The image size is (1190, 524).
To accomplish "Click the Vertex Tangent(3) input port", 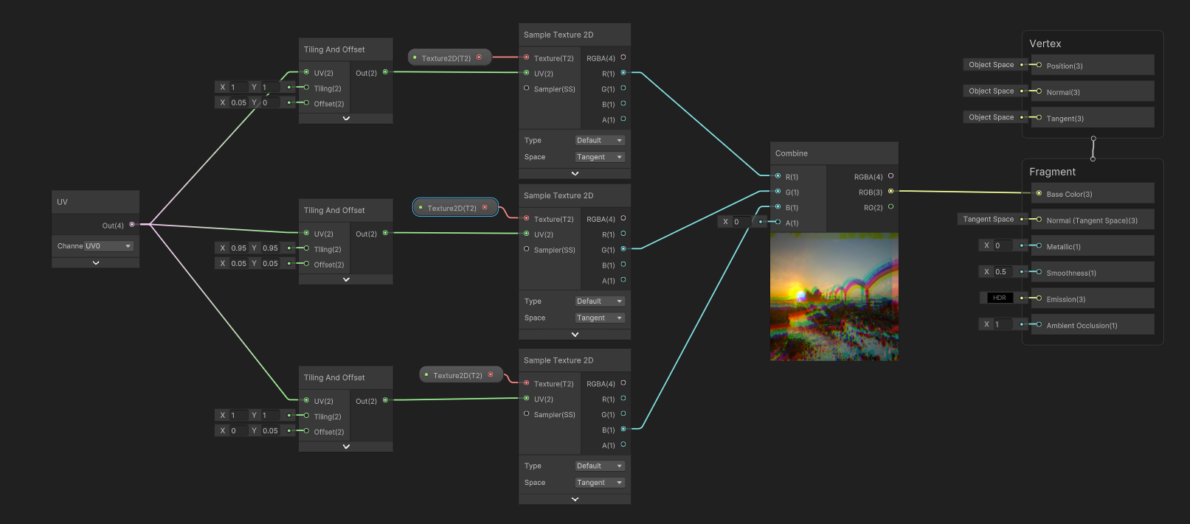I will click(1039, 118).
